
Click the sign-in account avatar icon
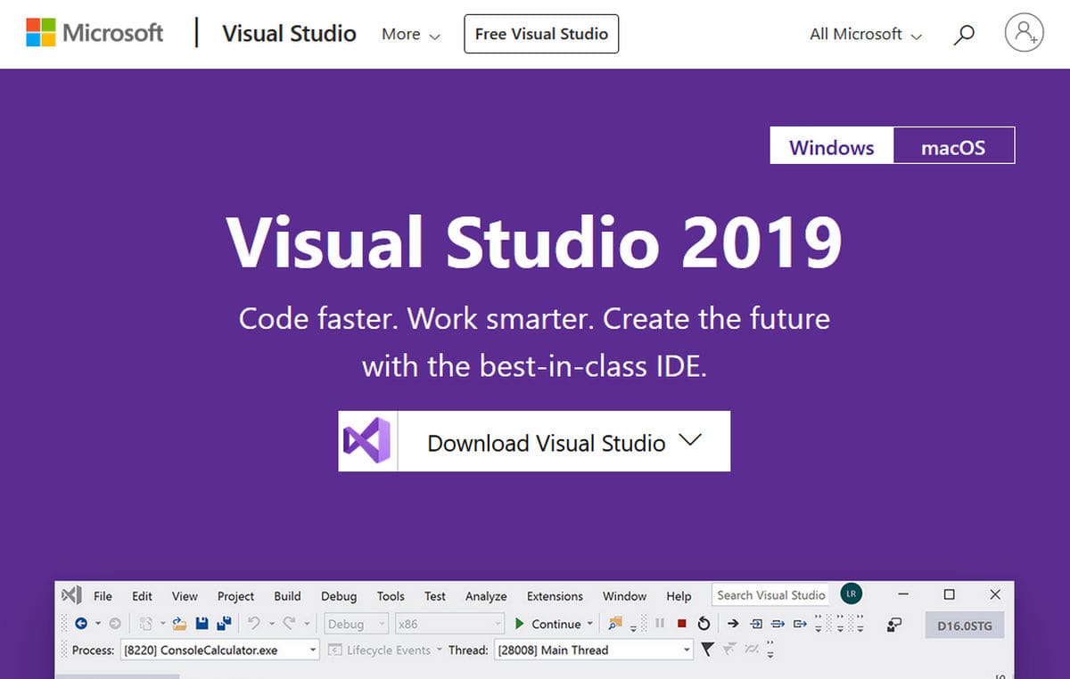[1024, 34]
